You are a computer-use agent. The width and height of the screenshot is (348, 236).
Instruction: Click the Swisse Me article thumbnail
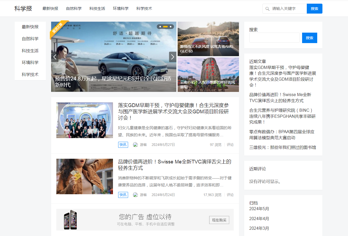[85, 176]
